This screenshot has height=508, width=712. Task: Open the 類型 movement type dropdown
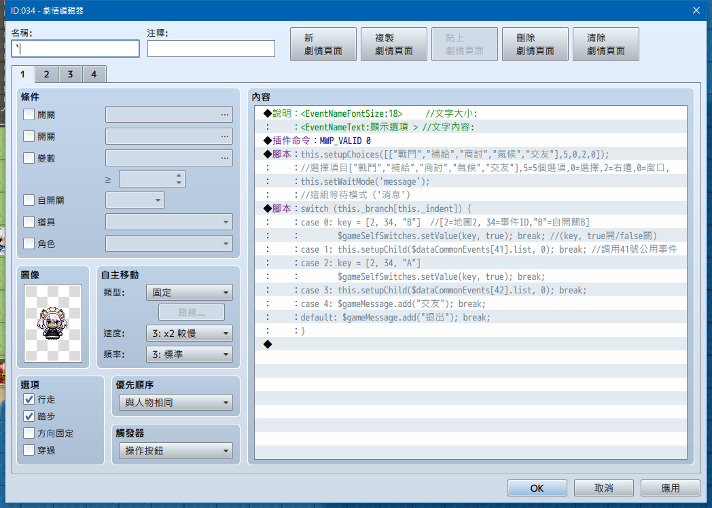(x=190, y=292)
